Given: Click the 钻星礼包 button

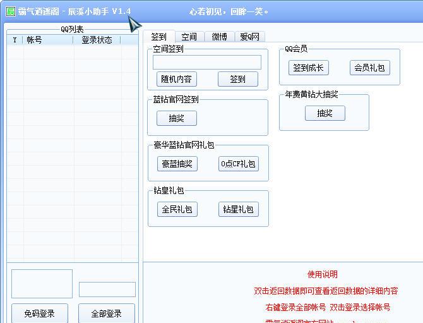Looking at the screenshot, I should [x=239, y=209].
